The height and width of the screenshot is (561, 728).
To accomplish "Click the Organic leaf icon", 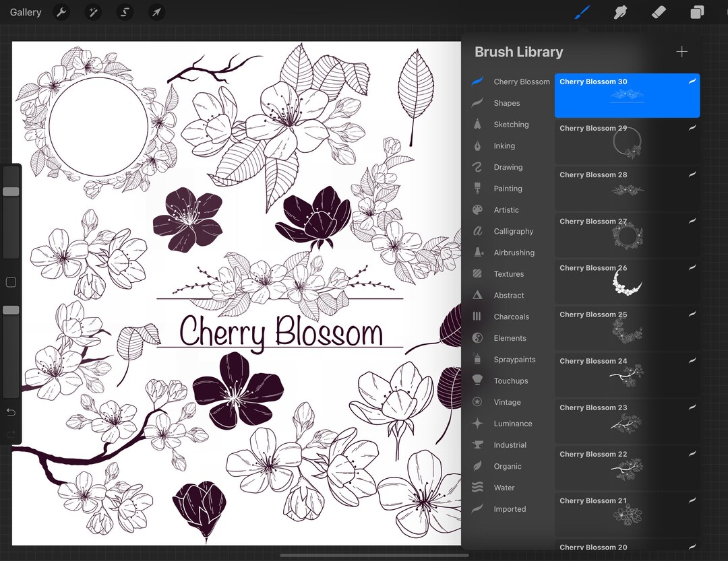I will (477, 466).
